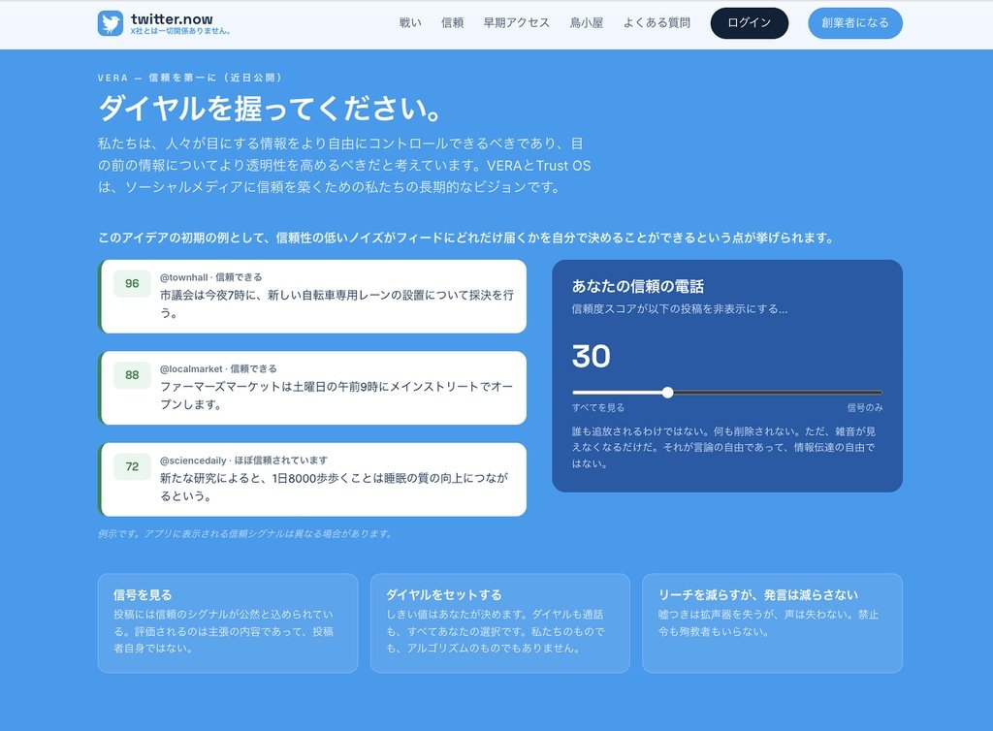Open the 鳥小屋 nav link
The image size is (993, 731).
(587, 23)
